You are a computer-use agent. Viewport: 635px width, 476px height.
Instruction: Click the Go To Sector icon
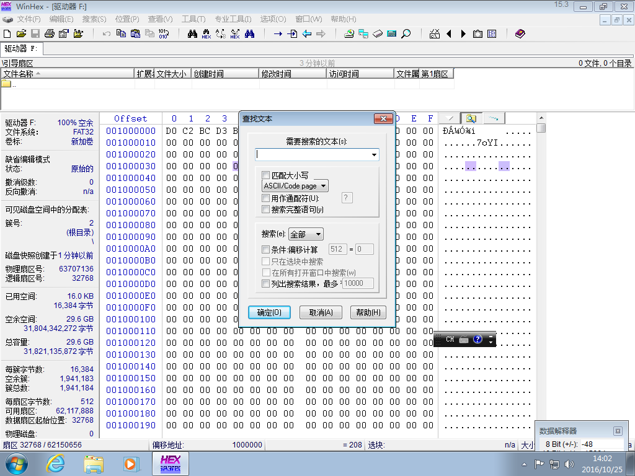click(292, 33)
